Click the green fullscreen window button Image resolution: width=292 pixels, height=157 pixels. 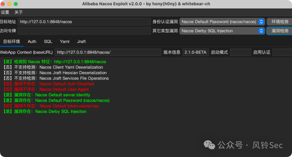pos(16,4)
